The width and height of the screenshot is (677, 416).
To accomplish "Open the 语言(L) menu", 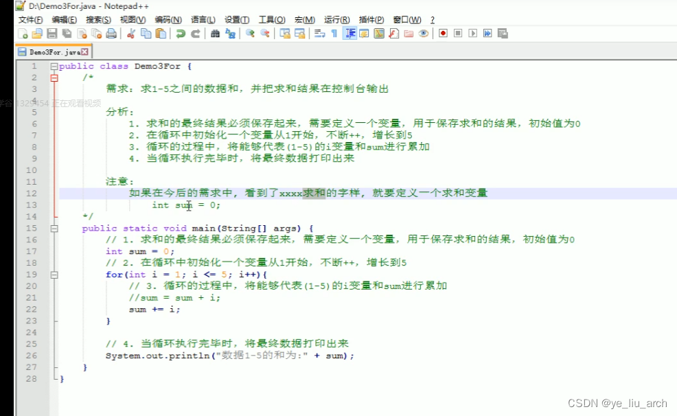I will point(203,20).
